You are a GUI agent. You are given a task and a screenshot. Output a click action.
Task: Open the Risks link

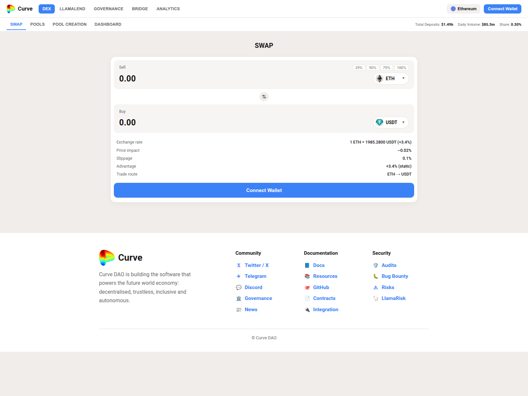coord(388,287)
